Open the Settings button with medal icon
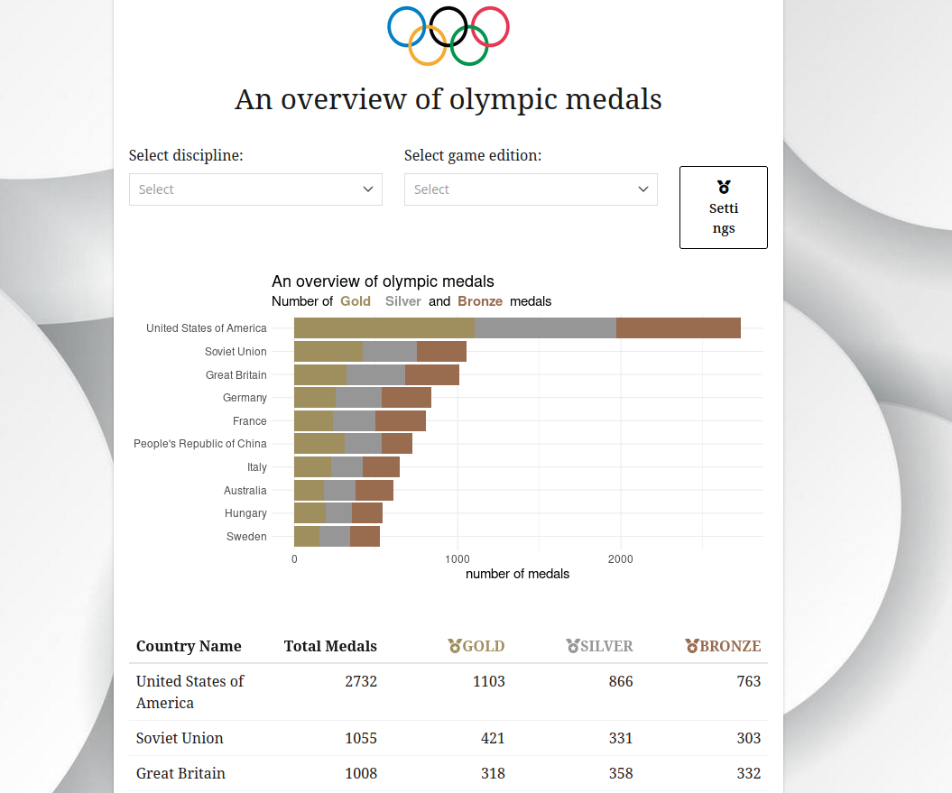 [x=723, y=207]
